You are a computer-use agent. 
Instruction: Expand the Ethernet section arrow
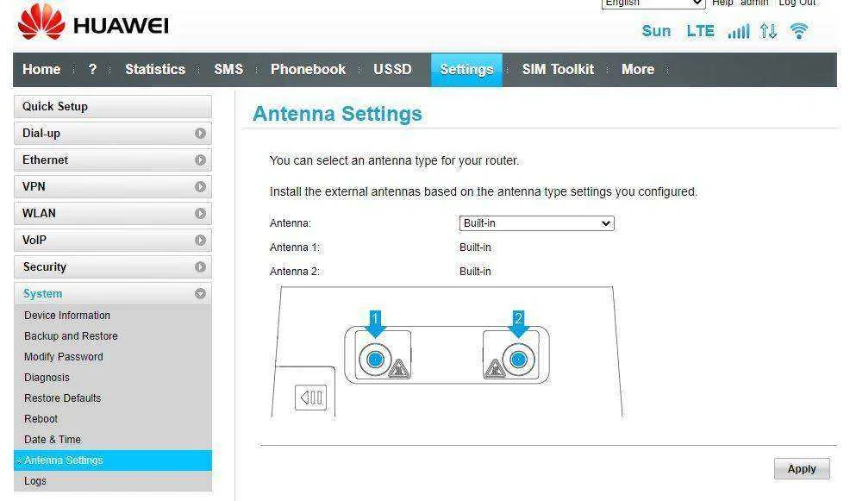coord(200,160)
